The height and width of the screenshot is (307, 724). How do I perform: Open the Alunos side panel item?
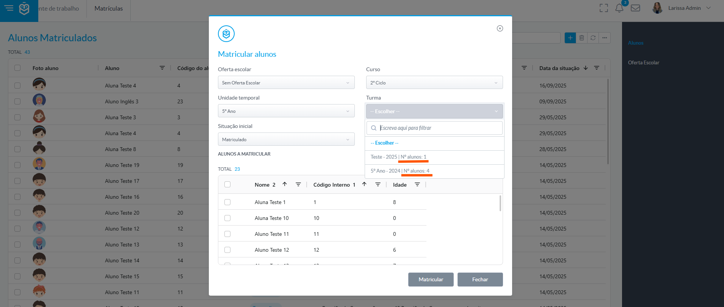(636, 43)
